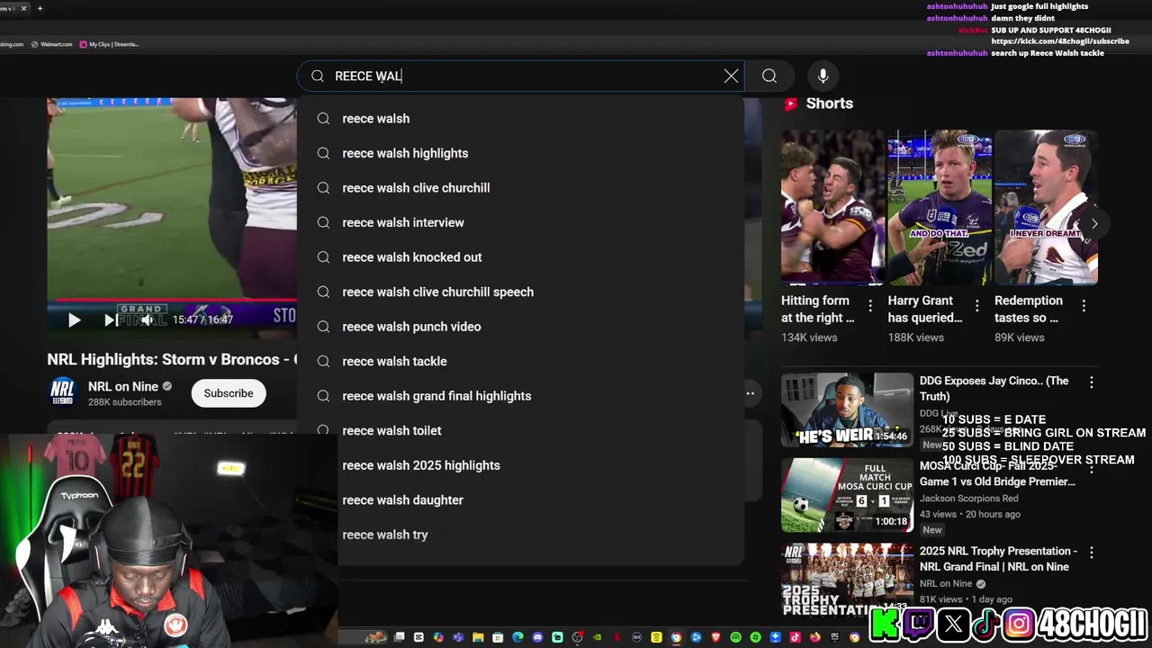Open options for 'Redemption tastes so' short
Image resolution: width=1152 pixels, height=648 pixels.
(x=1084, y=306)
